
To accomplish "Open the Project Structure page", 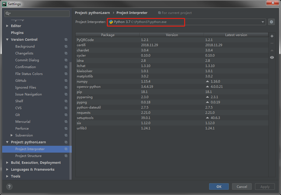I will 28,156.
